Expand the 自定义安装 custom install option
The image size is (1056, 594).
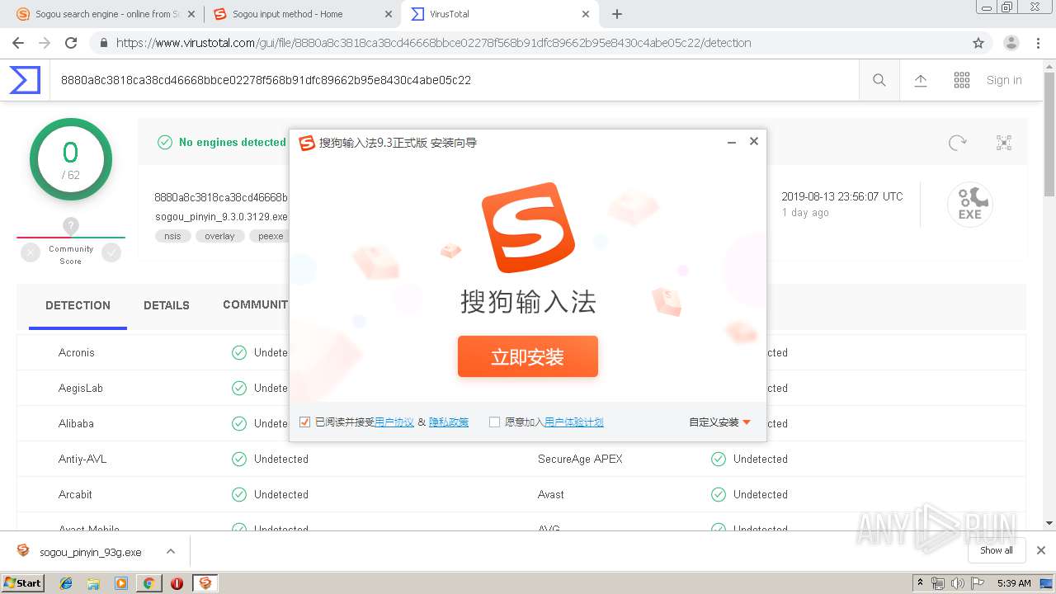(x=720, y=422)
